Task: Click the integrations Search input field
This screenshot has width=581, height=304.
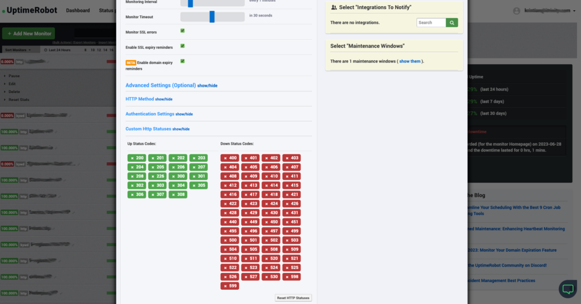Action: pos(431,23)
